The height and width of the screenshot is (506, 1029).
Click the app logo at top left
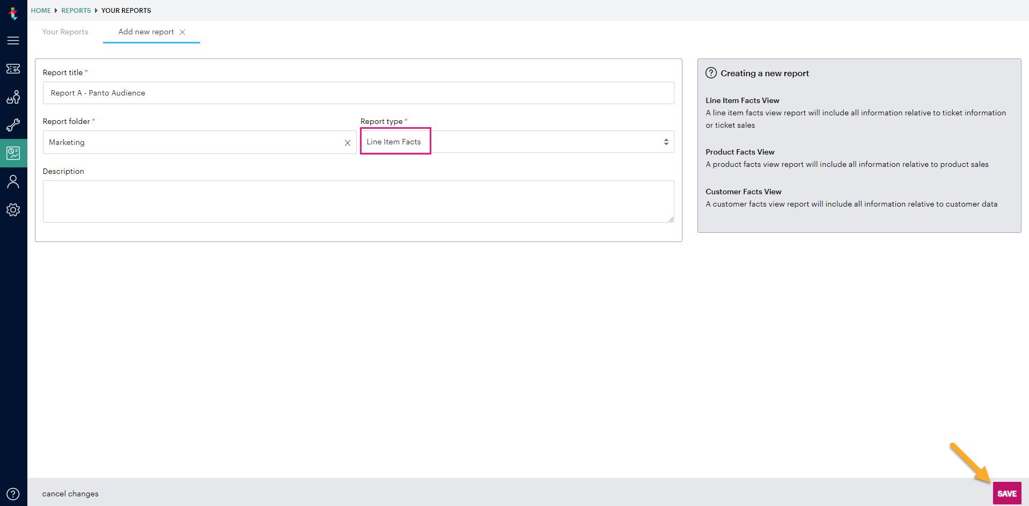tap(13, 14)
